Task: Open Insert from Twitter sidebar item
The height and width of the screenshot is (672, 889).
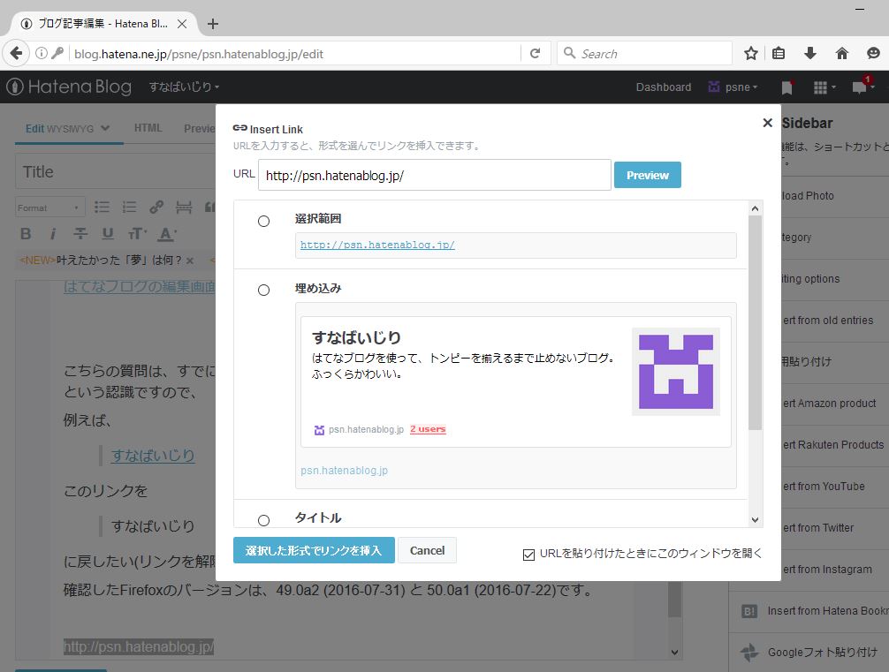Action: point(835,527)
